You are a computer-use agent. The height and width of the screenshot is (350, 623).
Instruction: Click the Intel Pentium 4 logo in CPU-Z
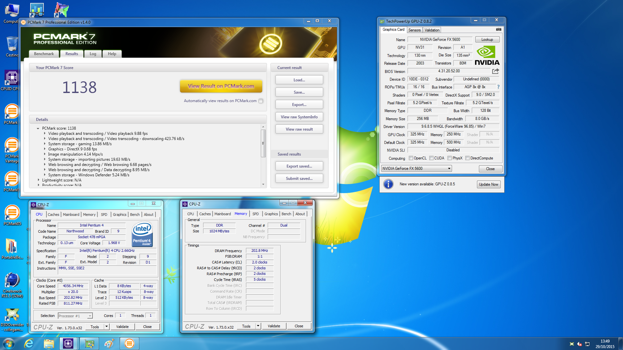142,234
